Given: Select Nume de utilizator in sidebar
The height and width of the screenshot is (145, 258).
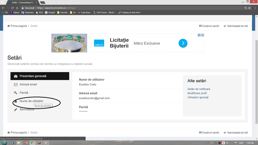Looking at the screenshot, I should [x=33, y=101].
